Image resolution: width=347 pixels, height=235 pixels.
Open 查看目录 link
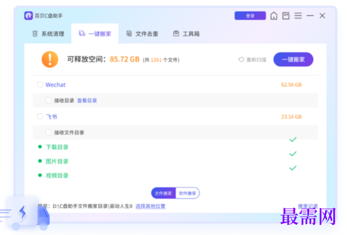pyautogui.click(x=87, y=101)
